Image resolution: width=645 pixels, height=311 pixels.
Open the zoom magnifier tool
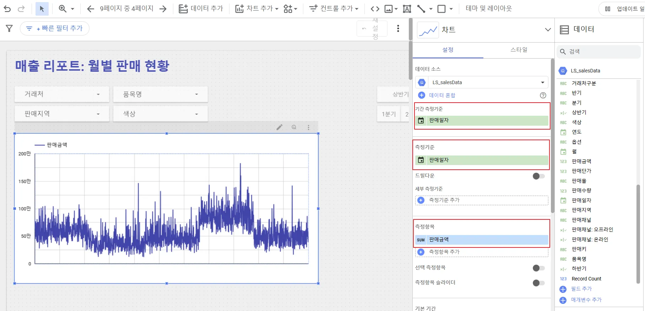(63, 9)
